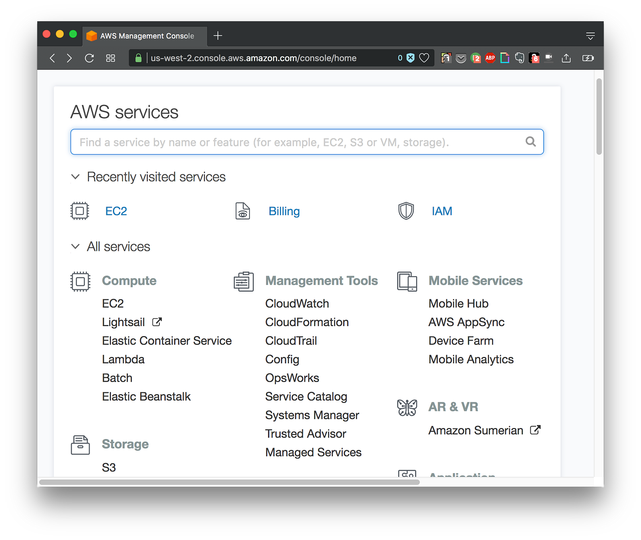Click the vertical page scrollbar thumb
Viewport: 641px width, 540px height.
click(x=599, y=117)
